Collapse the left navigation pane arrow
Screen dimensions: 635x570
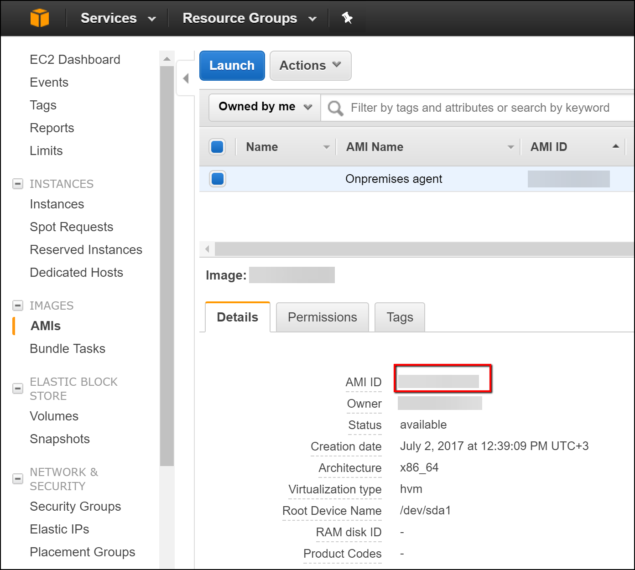tap(186, 78)
